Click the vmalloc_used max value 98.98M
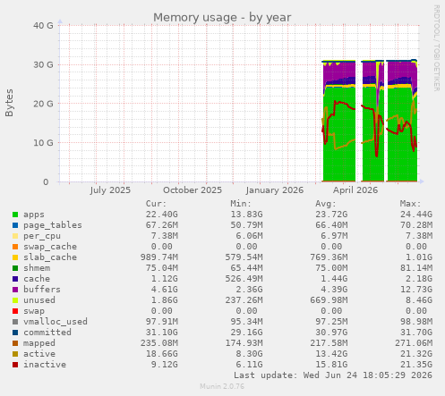Image resolution: width=445 pixels, height=396 pixels. coord(416,322)
